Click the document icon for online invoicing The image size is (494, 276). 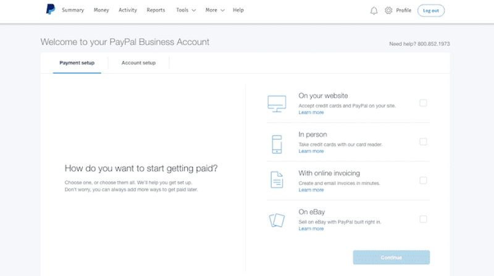277,180
